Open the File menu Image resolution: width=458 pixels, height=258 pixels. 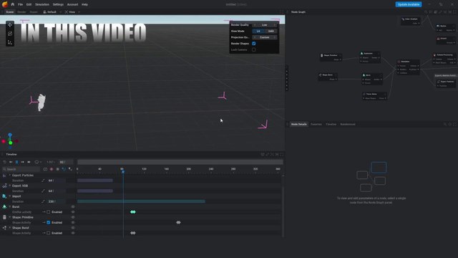[20, 4]
